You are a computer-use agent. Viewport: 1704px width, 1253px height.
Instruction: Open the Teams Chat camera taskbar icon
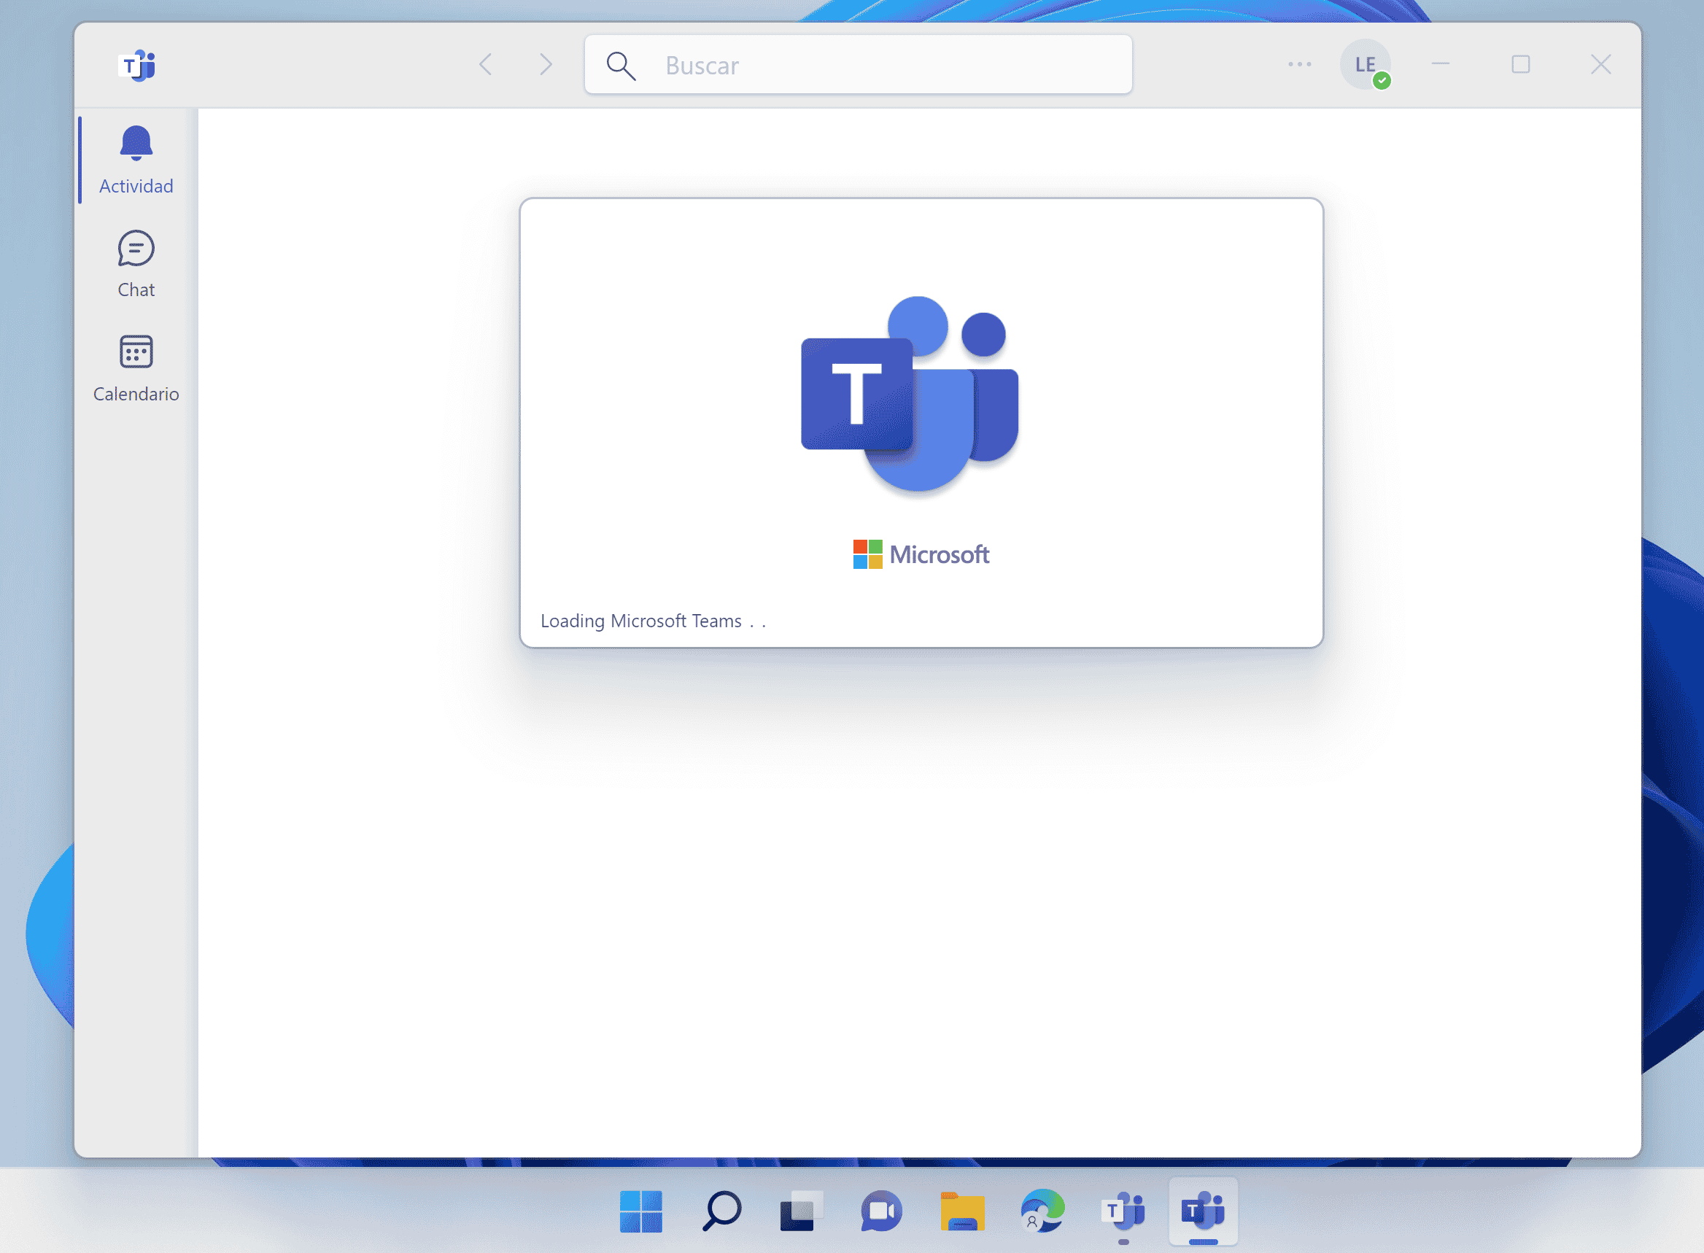[882, 1211]
